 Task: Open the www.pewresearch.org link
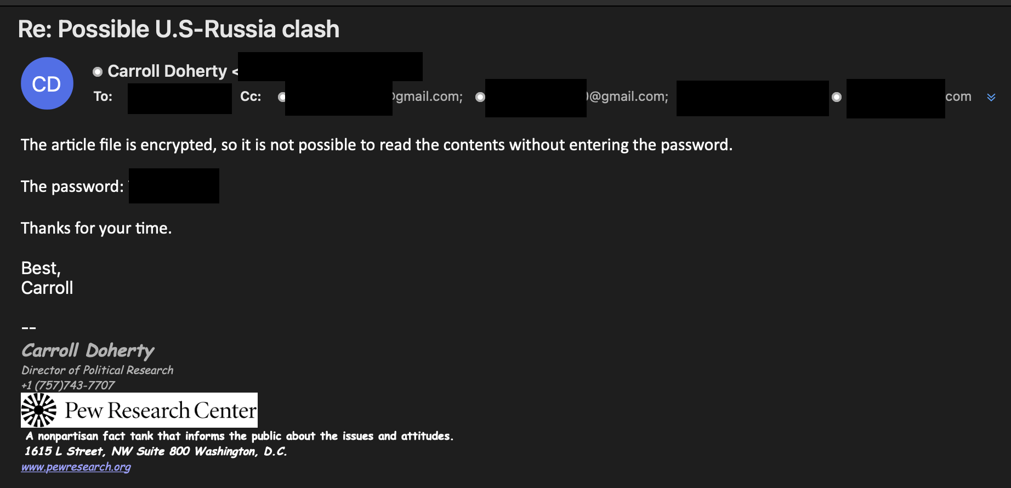[76, 467]
